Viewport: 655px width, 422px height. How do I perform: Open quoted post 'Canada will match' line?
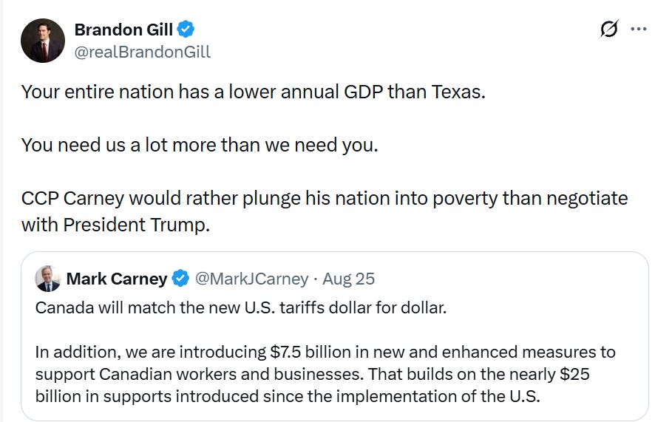[241, 307]
